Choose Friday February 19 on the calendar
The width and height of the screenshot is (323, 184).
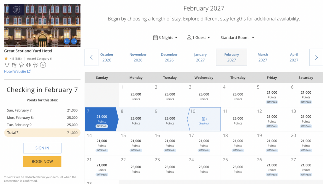272,143
